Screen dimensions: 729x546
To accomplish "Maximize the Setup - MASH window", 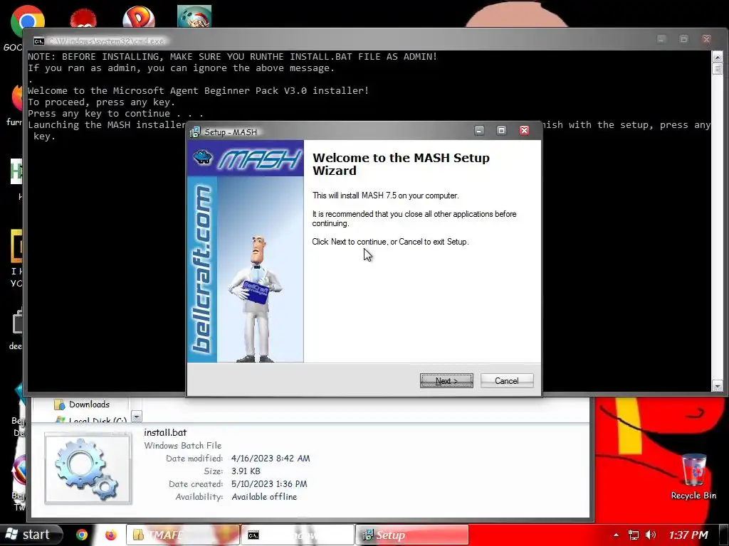I will pos(501,131).
